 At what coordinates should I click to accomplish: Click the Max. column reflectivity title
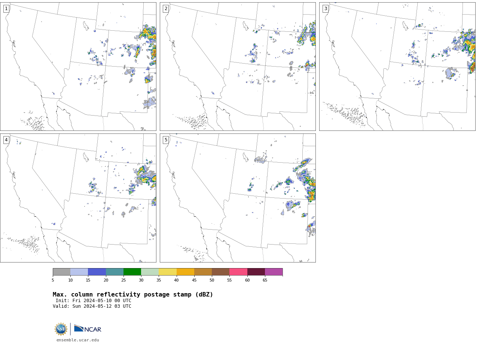tap(133, 295)
